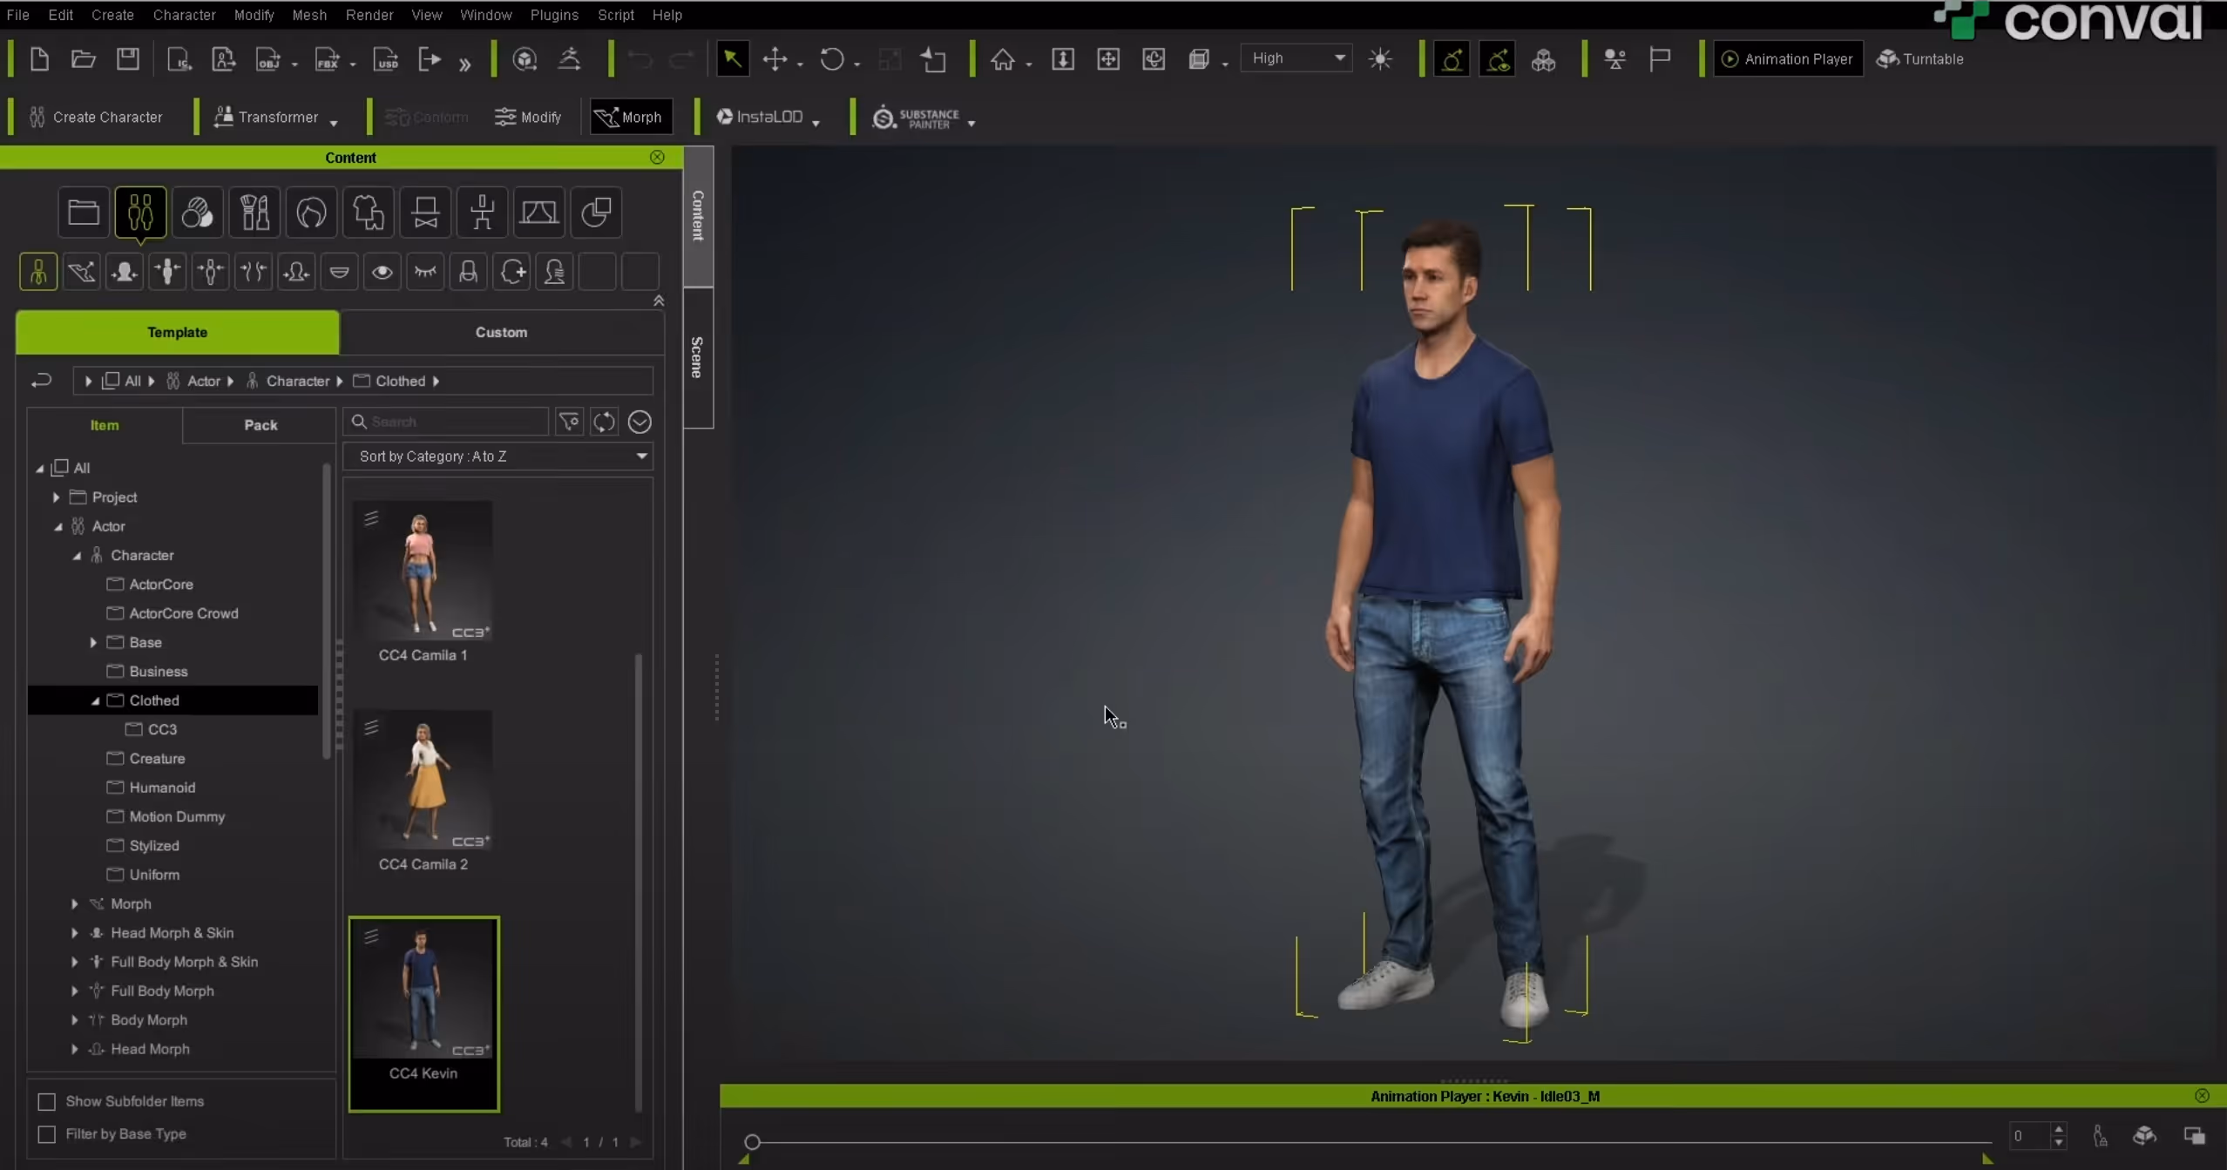This screenshot has height=1170, width=2227.
Task: Click the Rotate tool icon
Action: 832,58
